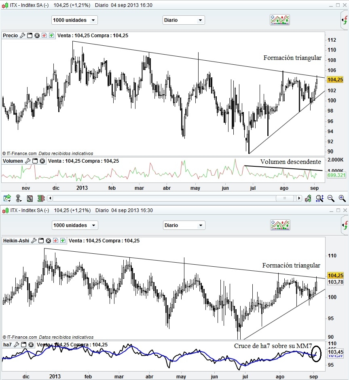Maximize the Volumen panel window icon
The height and width of the screenshot is (380, 349).
pos(35,161)
